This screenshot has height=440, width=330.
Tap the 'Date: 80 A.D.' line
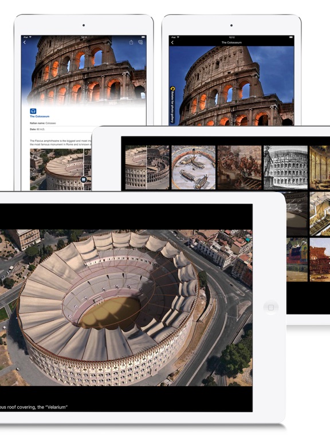[x=37, y=129]
